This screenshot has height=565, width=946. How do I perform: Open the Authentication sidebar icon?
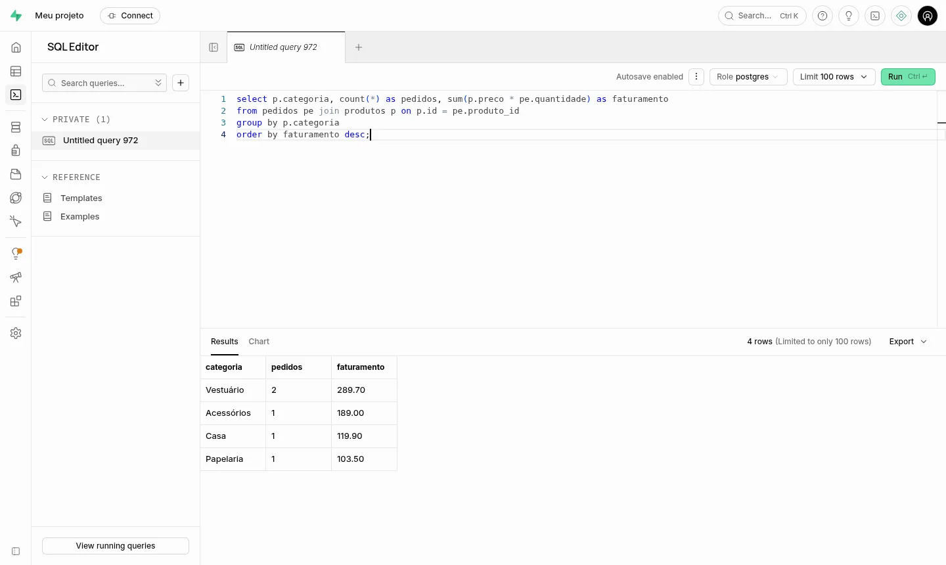pos(16,151)
